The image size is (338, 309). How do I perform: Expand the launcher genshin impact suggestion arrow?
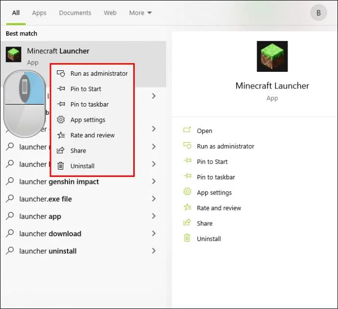pos(154,181)
